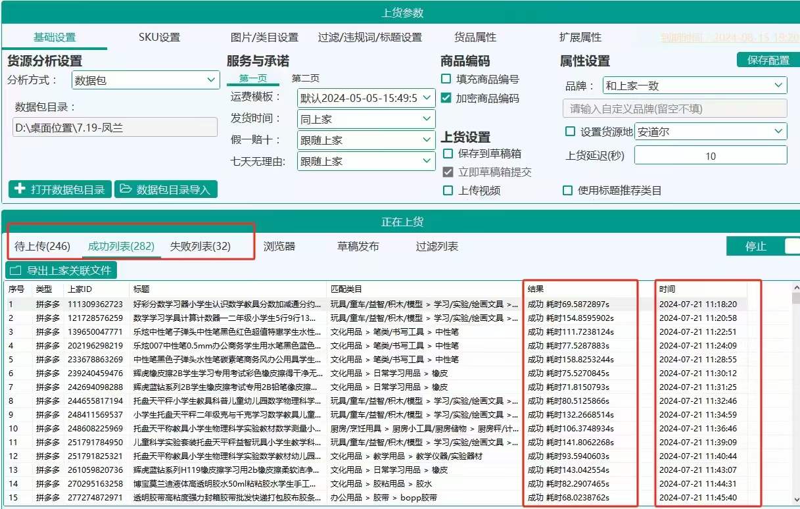800x509 pixels.
Task: Click the plus icon on 打开数据包目录
Action: point(20,189)
